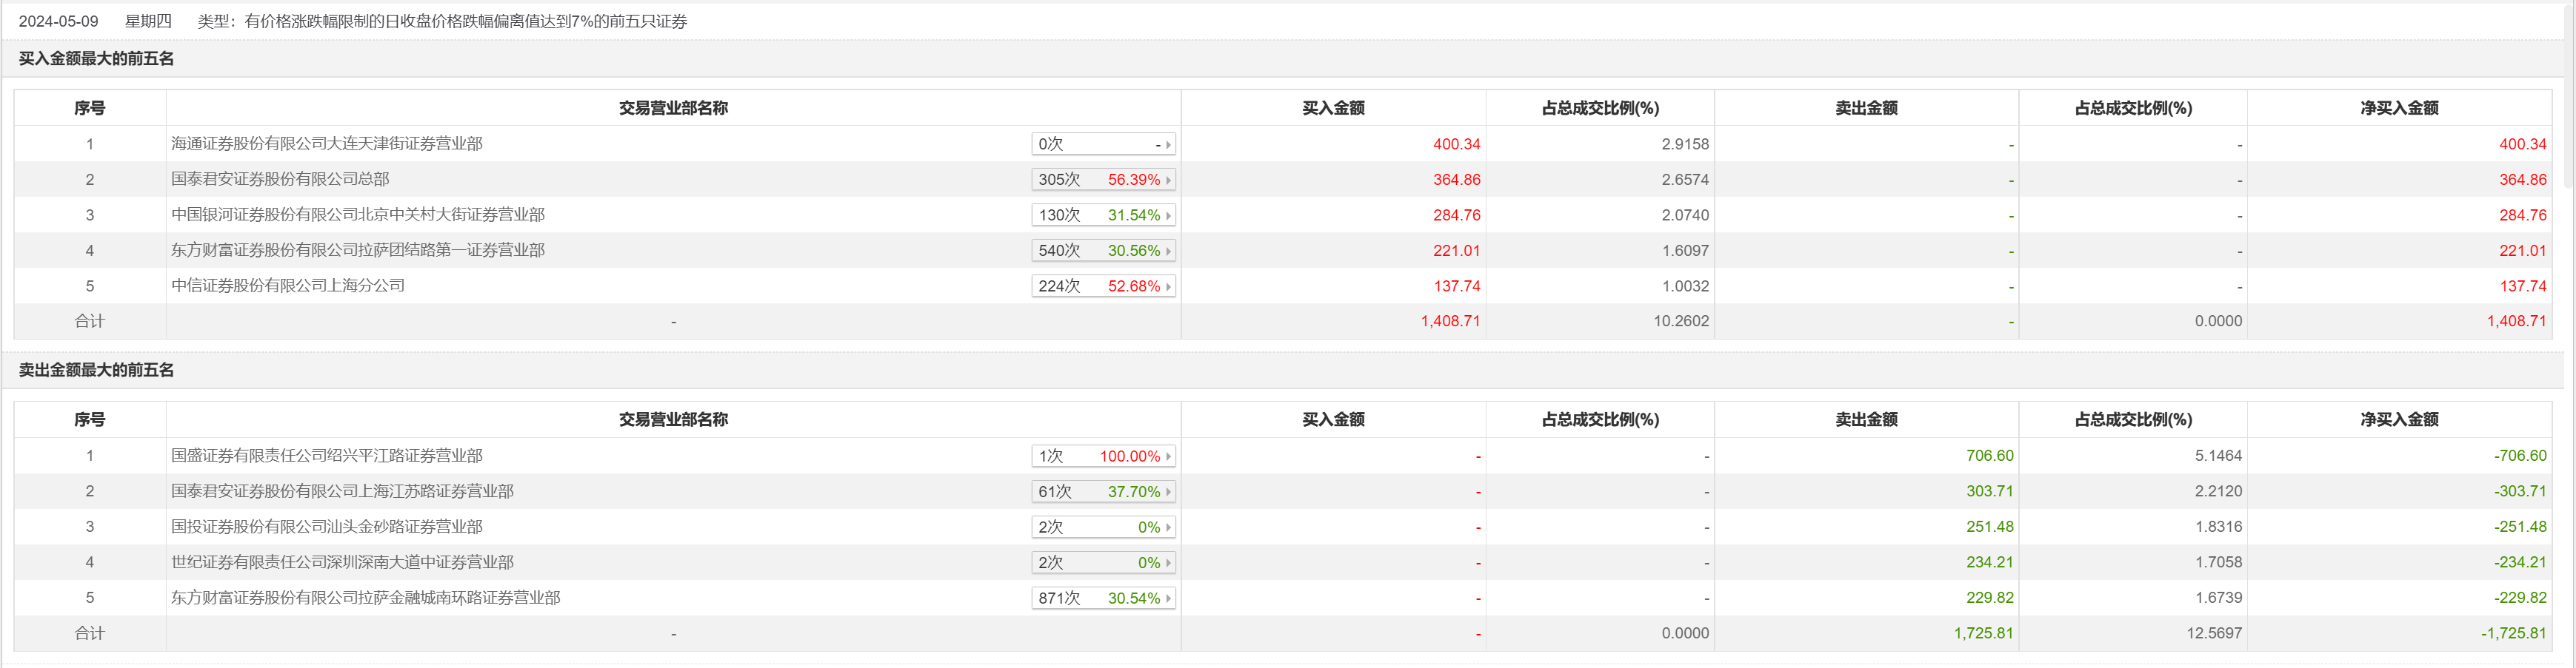Open 海通证券大连天津街证券营业部 link

pyautogui.click(x=326, y=144)
